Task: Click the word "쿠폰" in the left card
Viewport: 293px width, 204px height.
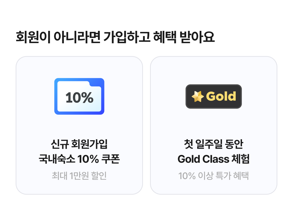Action: 110,159
